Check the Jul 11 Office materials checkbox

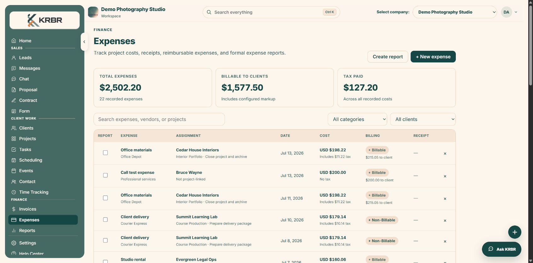[106, 198]
